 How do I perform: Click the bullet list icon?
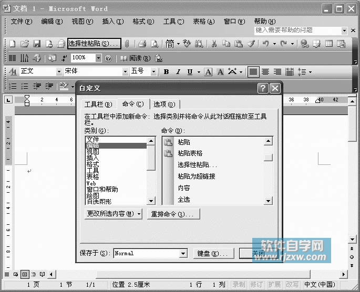click(x=25, y=86)
